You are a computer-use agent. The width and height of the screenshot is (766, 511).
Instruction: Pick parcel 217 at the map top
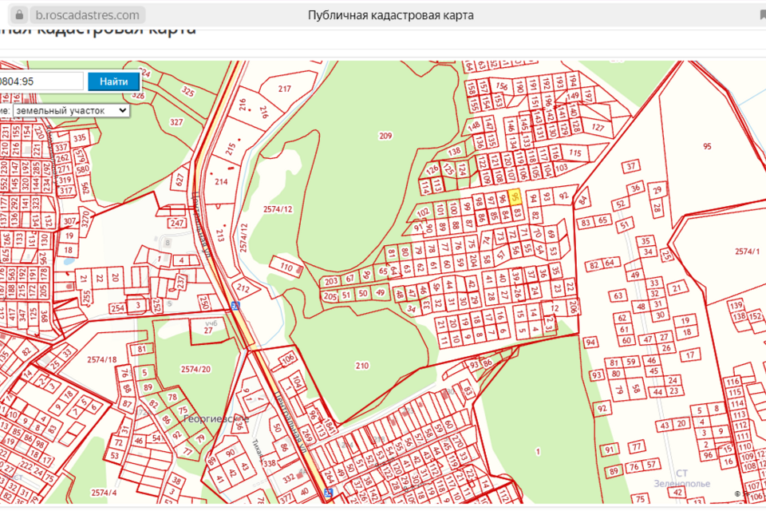285,89
